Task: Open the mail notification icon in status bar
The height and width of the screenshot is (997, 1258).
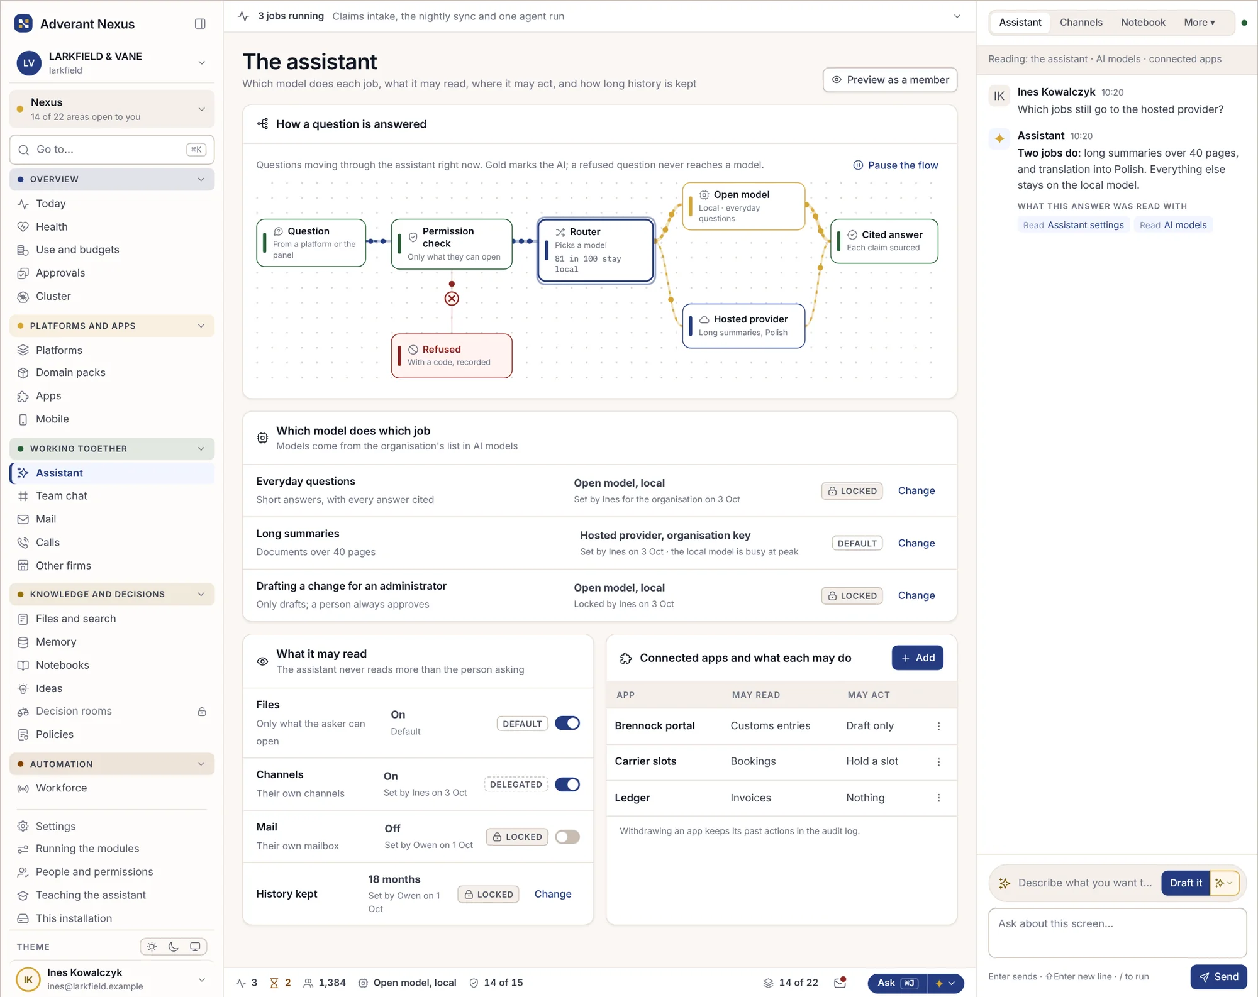Action: click(840, 983)
